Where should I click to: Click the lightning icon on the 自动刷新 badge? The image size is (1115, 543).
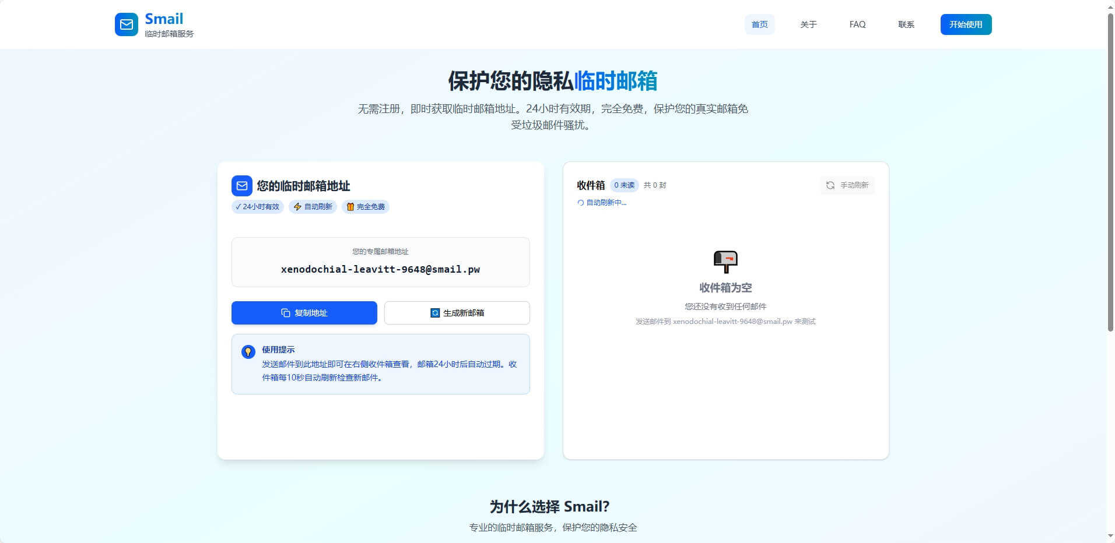(x=297, y=206)
